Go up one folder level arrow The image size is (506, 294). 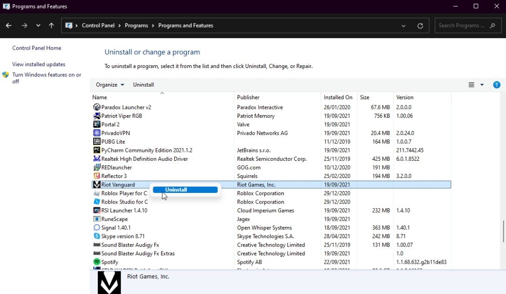tap(51, 26)
